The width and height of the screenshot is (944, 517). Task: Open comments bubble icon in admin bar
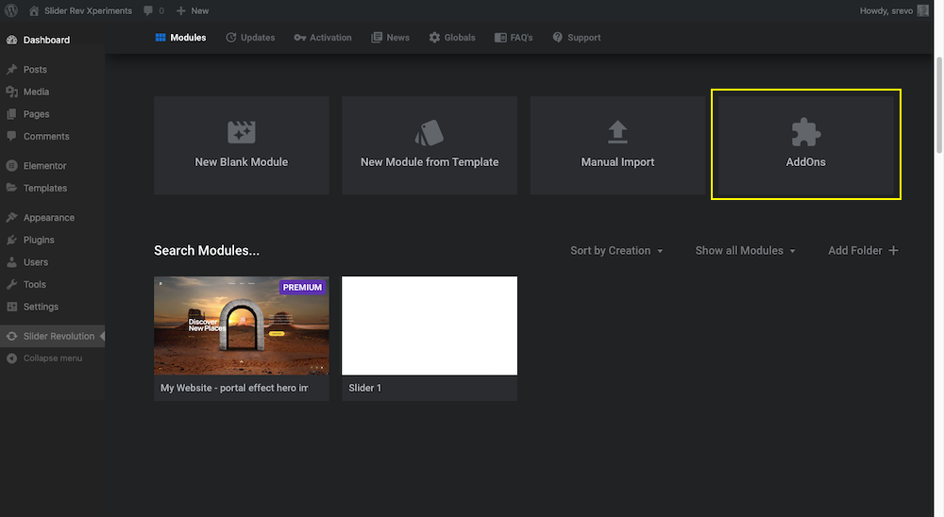[148, 10]
